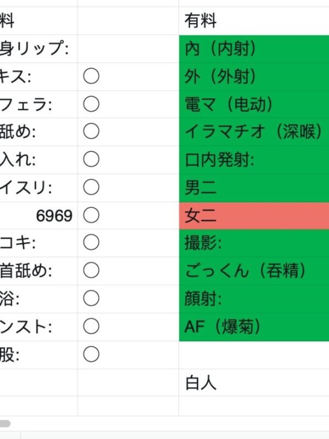Select the circle in the イスリ row

pos(91,188)
